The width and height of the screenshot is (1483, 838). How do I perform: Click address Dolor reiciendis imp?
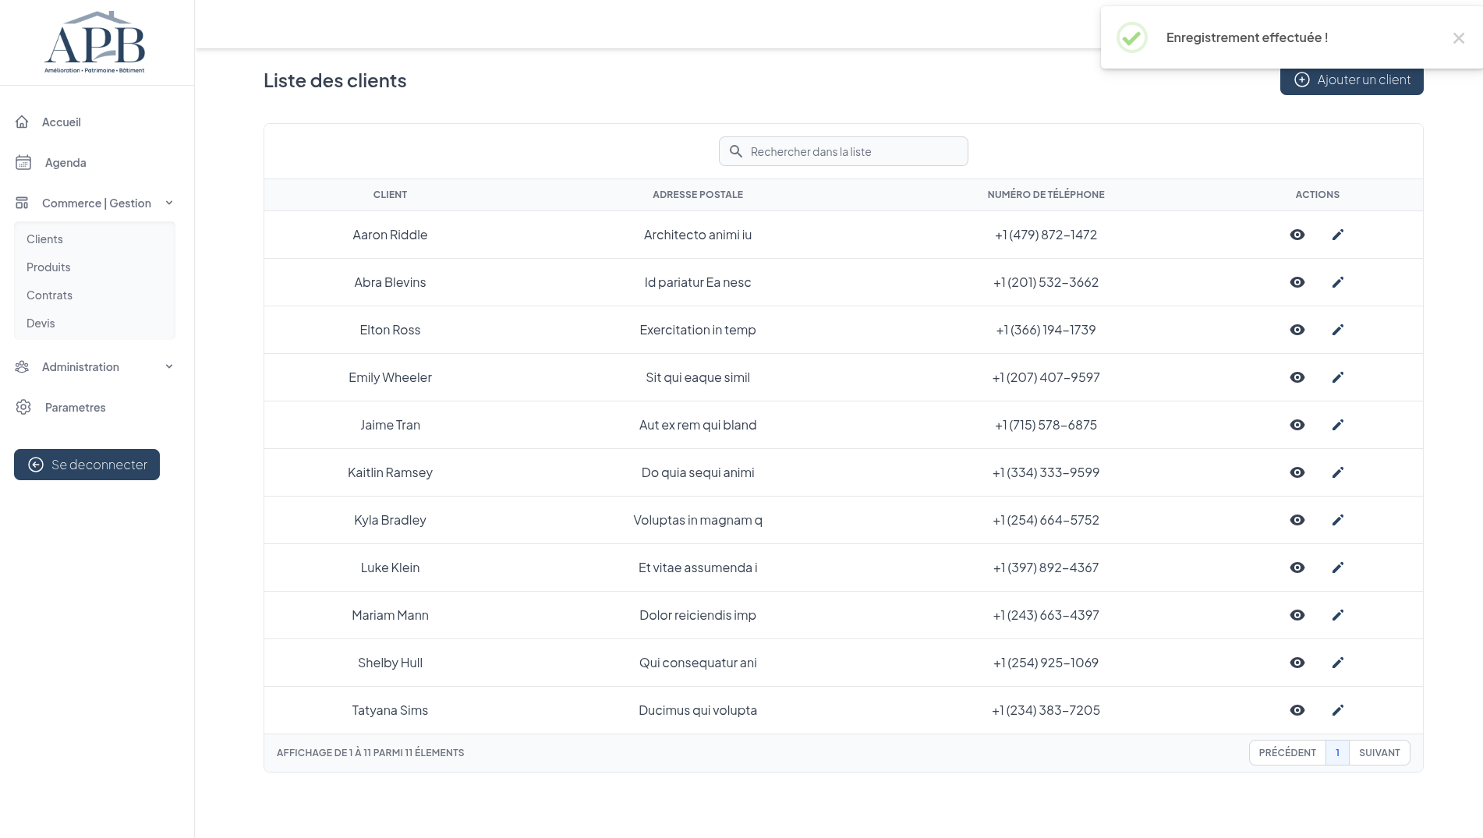698,615
